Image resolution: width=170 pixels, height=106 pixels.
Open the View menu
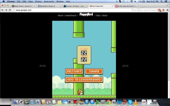pyautogui.click(x=31, y=1)
